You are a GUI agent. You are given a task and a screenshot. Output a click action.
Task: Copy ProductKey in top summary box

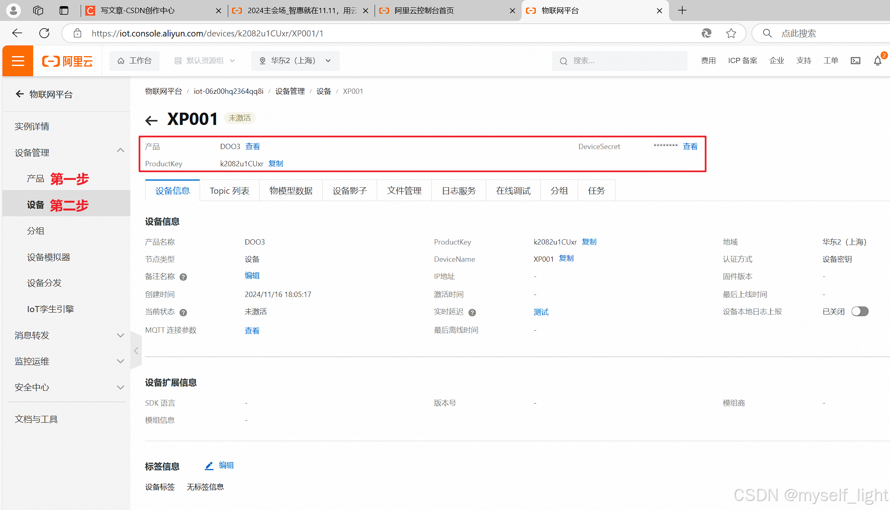tap(275, 164)
